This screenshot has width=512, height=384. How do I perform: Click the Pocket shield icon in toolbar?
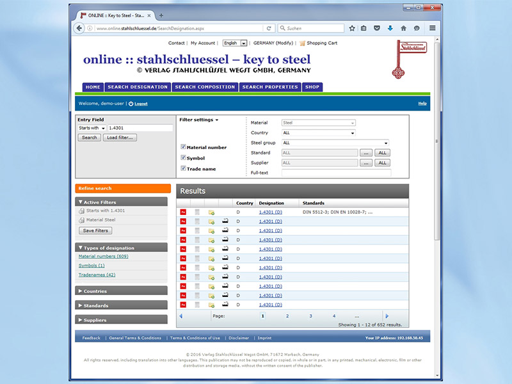[377, 28]
